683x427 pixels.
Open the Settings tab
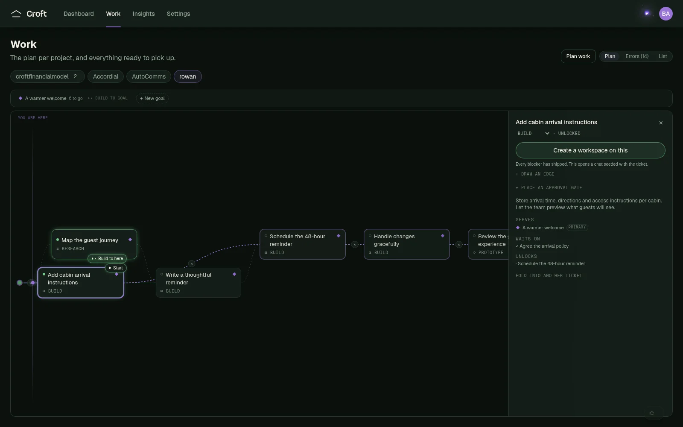(x=178, y=14)
